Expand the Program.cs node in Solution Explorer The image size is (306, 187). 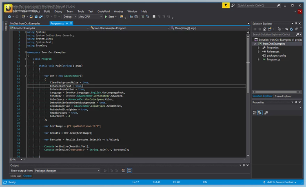[x=259, y=59]
